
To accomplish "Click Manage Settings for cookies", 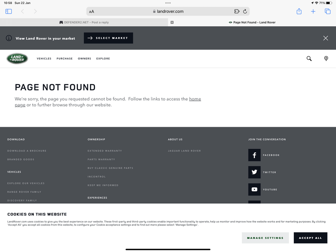I will 265,238.
